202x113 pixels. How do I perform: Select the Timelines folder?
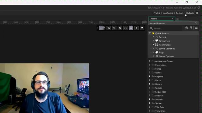(x=160, y=111)
